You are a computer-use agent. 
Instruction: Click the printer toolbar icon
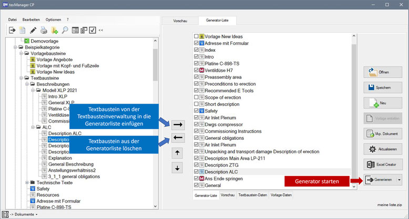44,30
